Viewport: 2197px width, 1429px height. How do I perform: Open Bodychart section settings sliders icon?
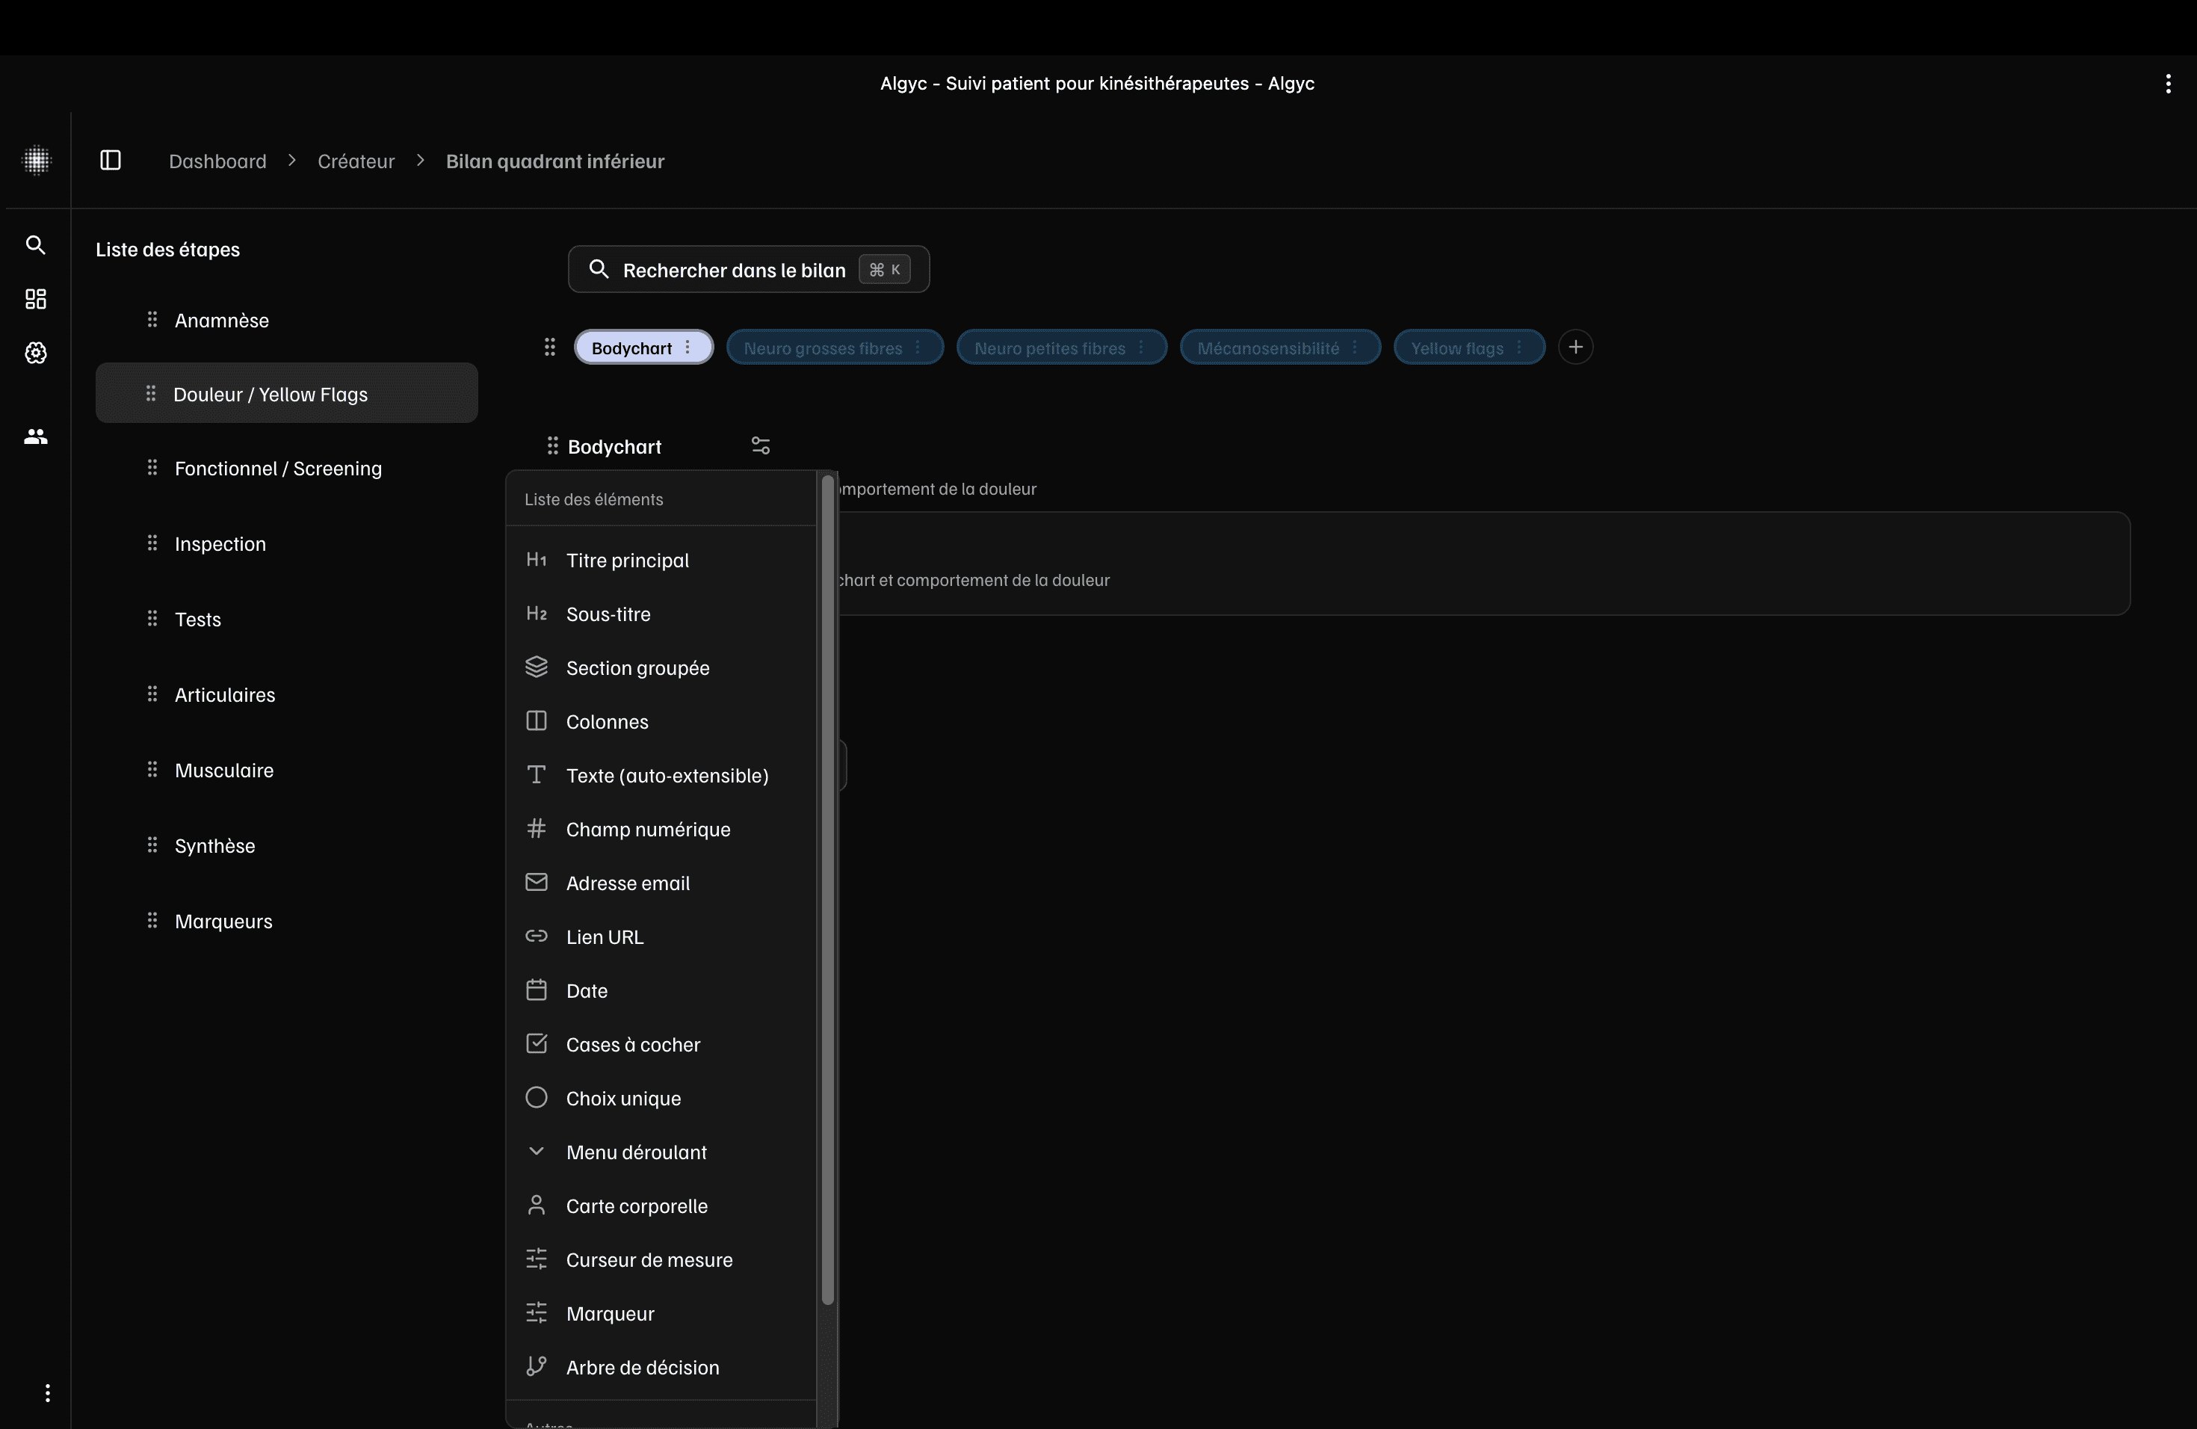[x=760, y=446]
